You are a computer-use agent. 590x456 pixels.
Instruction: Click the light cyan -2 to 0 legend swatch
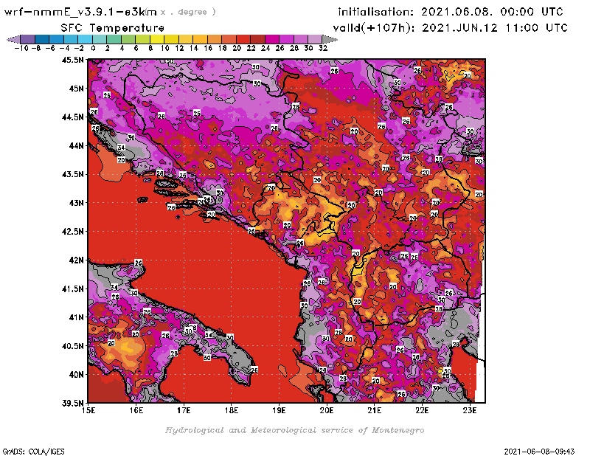[85, 39]
